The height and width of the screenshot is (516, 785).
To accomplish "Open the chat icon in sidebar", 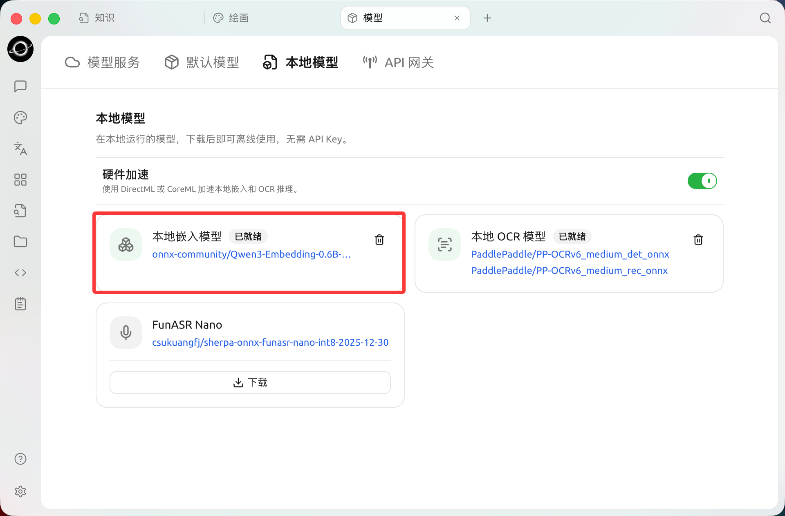I will click(x=20, y=86).
